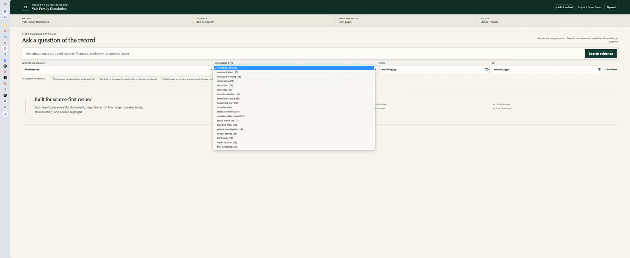The height and width of the screenshot is (258, 630).
Task: Choose medical wellness (10) option
Action: pyautogui.click(x=294, y=112)
